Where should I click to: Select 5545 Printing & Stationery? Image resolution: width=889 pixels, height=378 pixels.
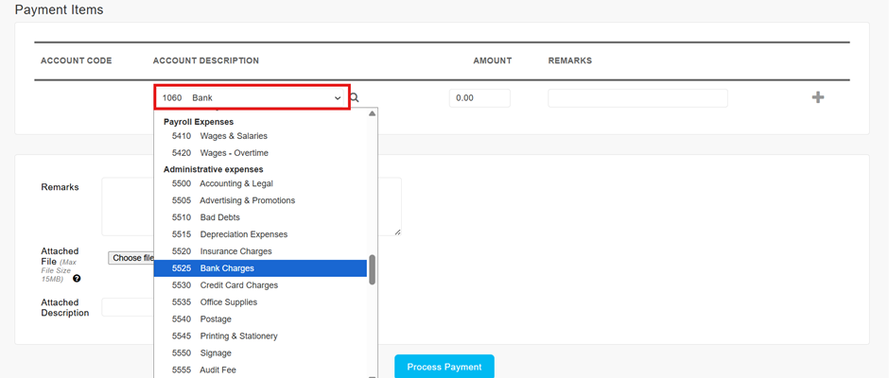[260, 336]
